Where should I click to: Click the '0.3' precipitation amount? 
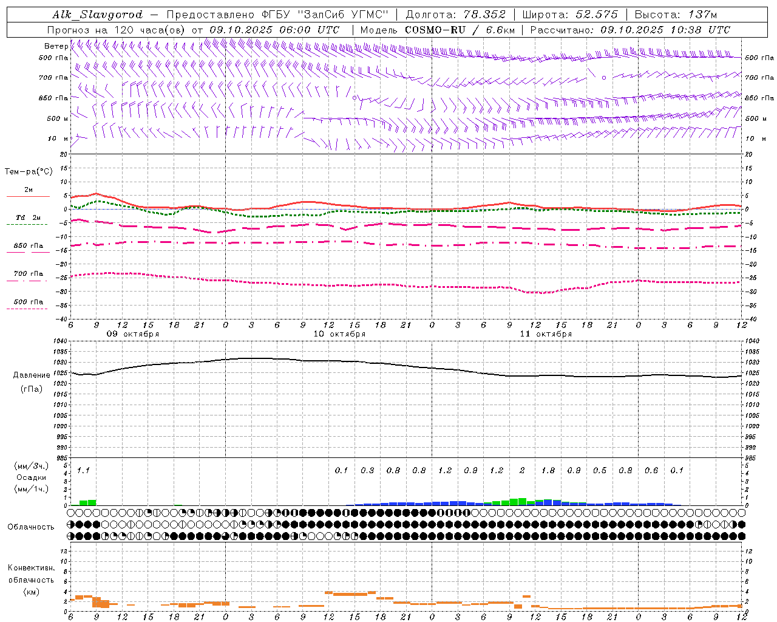coord(367,470)
